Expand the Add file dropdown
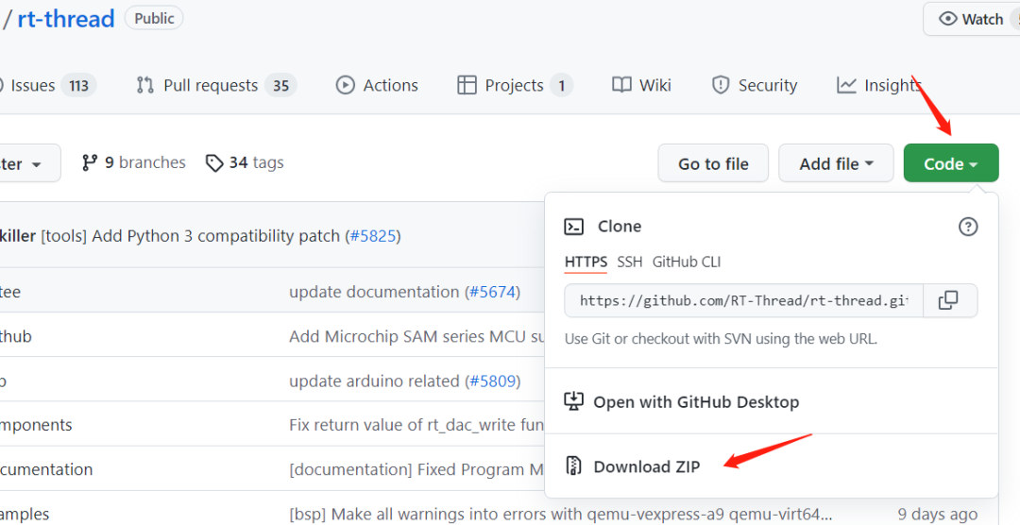This screenshot has height=525, width=1020. 835,163
